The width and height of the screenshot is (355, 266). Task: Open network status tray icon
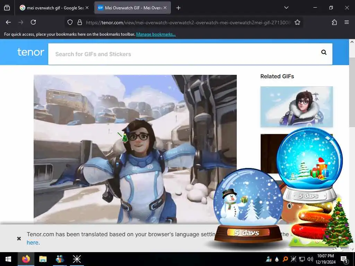click(x=302, y=259)
